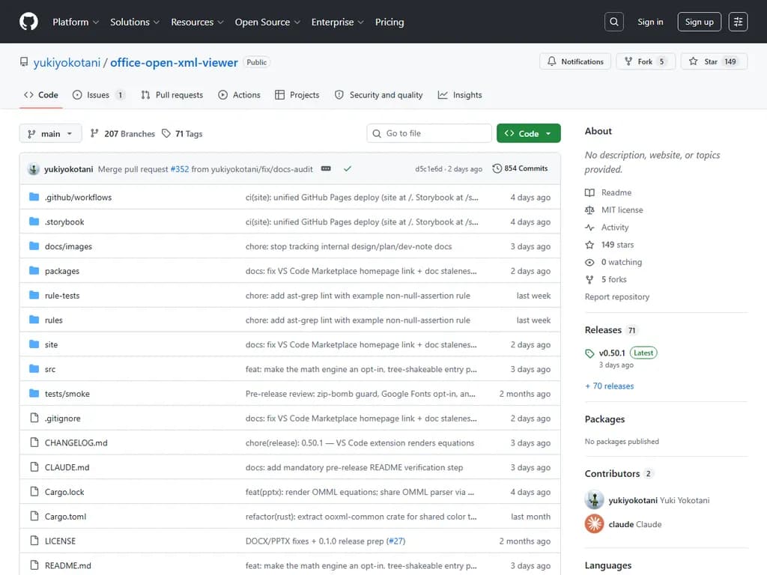Expand the Solutions menu
This screenshot has width=767, height=575.
coord(135,22)
